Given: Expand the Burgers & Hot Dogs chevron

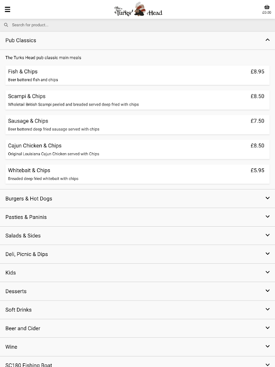Looking at the screenshot, I should click(x=268, y=198).
